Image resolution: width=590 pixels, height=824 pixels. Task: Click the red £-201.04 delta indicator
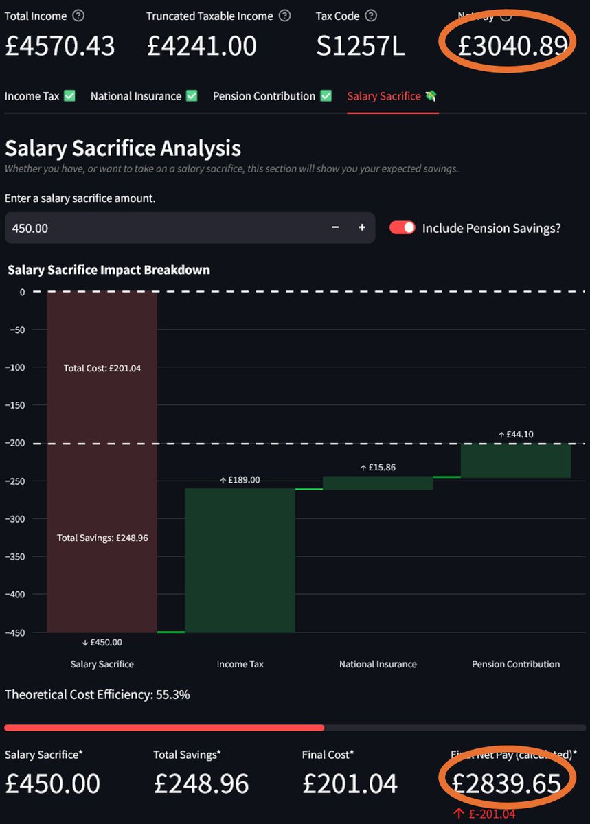(484, 814)
